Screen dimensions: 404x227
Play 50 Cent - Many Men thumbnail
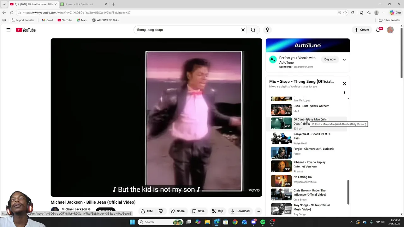pos(281,123)
